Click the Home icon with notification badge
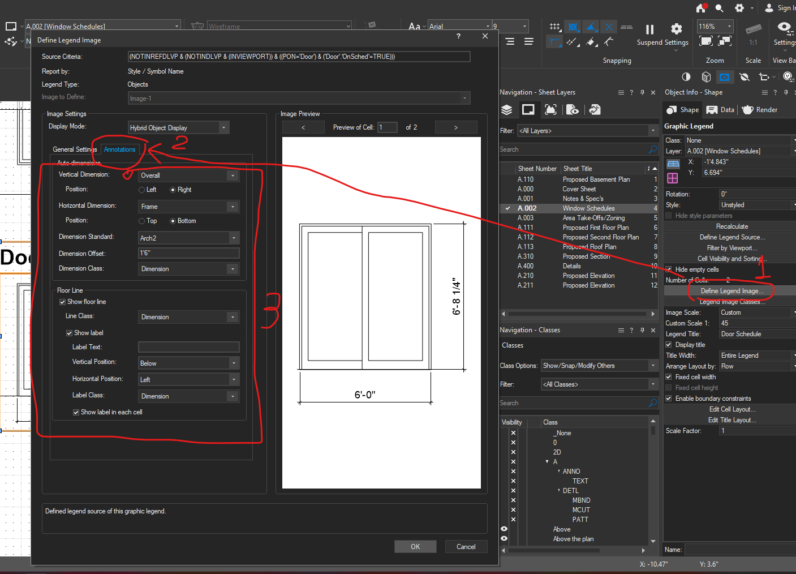 [x=701, y=8]
